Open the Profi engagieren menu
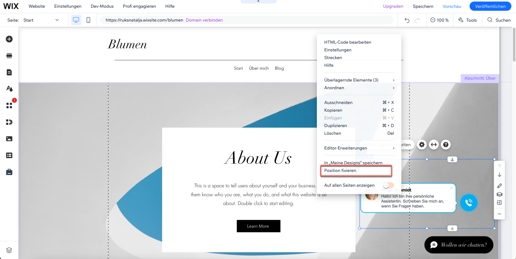The image size is (516, 259). pyautogui.click(x=139, y=6)
